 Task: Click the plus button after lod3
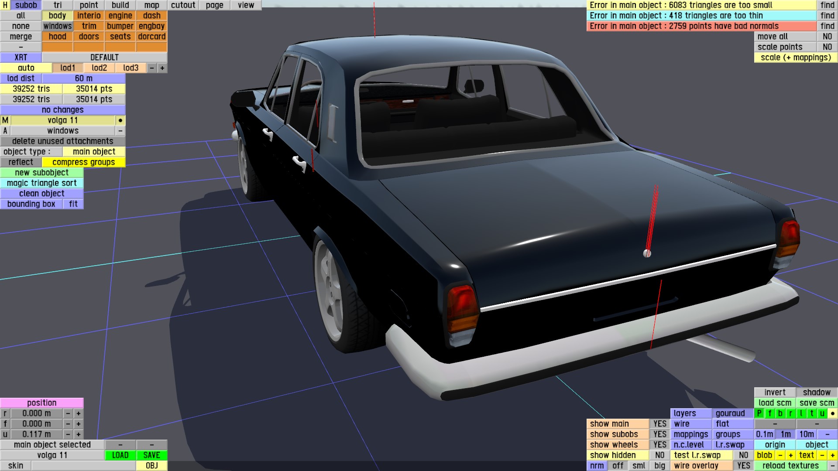[162, 68]
